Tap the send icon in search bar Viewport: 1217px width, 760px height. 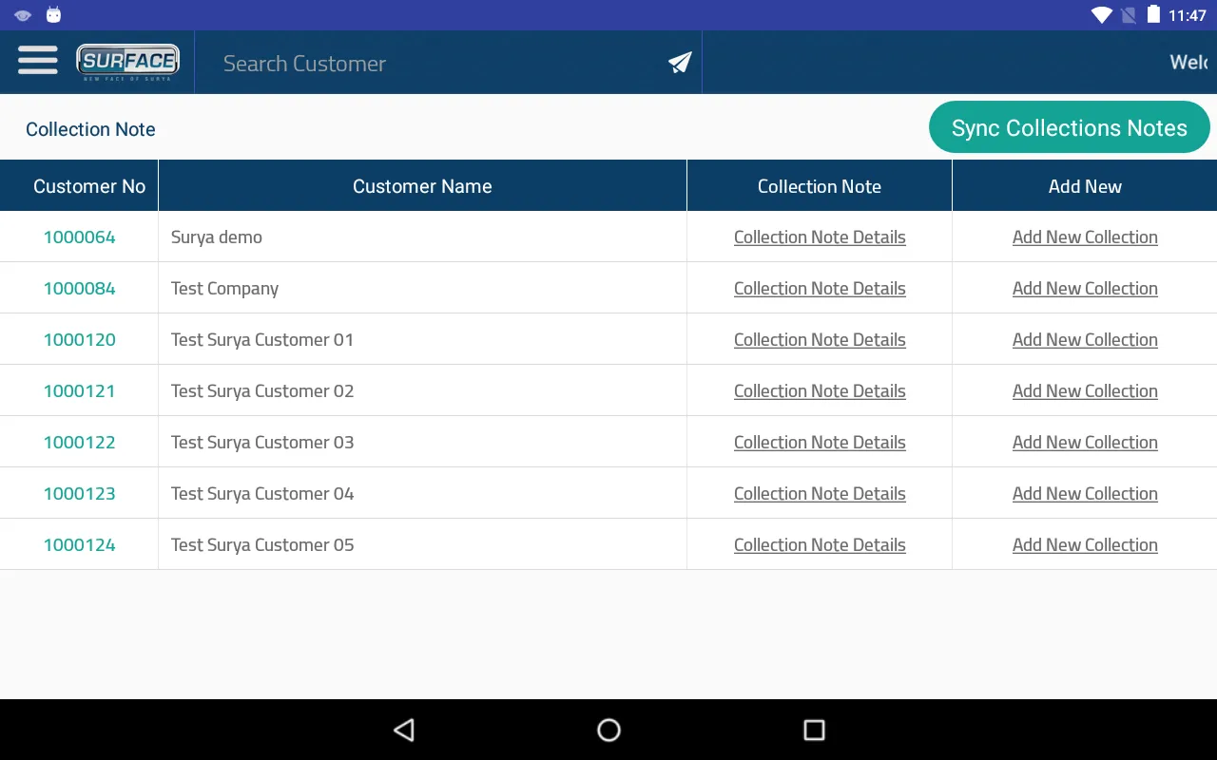pyautogui.click(x=678, y=62)
